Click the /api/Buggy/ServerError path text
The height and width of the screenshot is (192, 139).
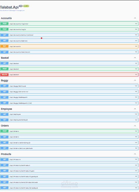point(19,92)
